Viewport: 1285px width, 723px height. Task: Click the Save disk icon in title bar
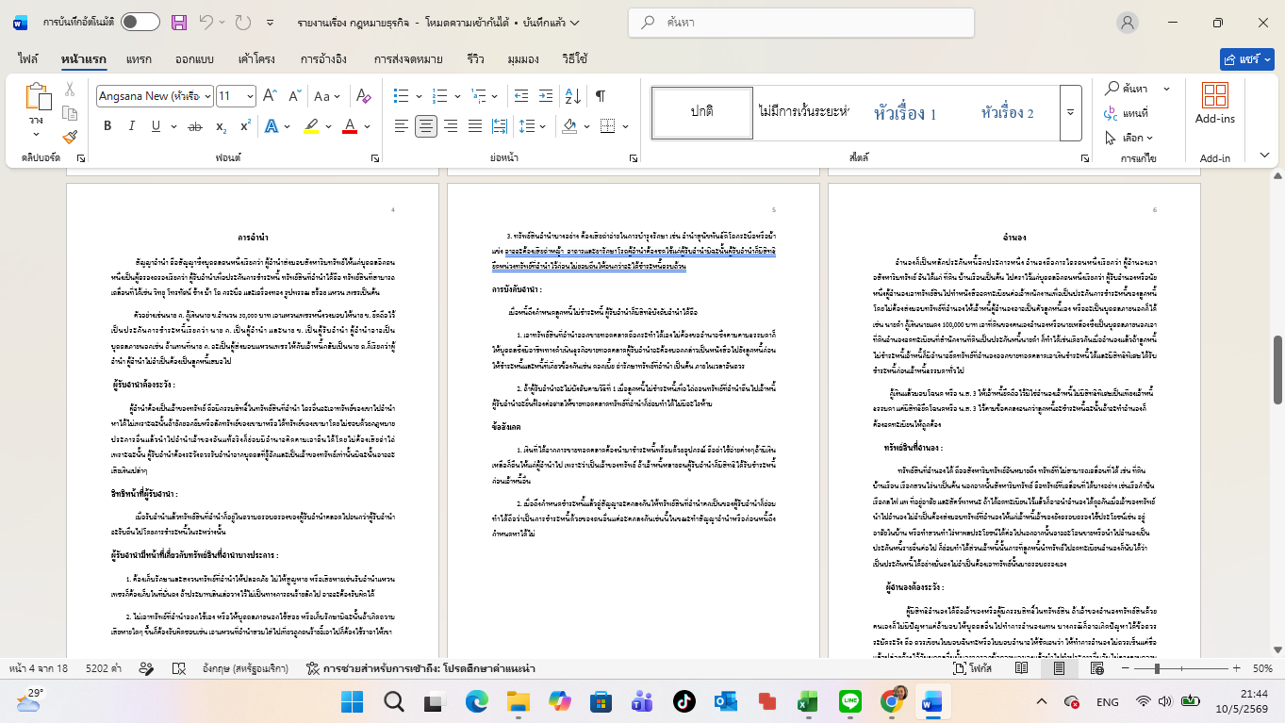coord(179,22)
